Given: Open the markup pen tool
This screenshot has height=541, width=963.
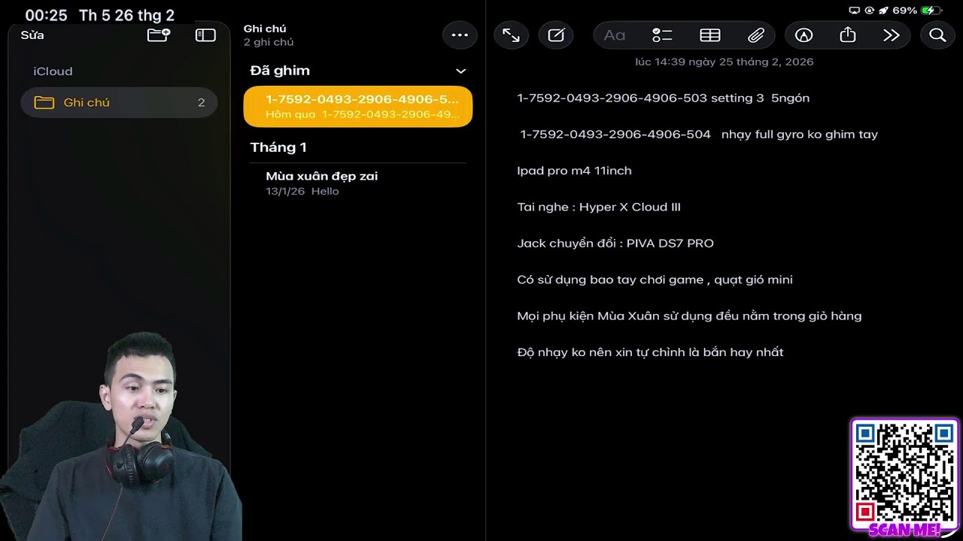Looking at the screenshot, I should [804, 35].
